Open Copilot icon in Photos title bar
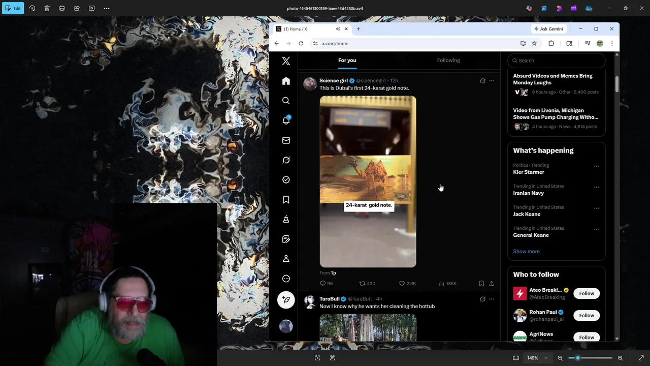The image size is (650, 366). click(529, 8)
